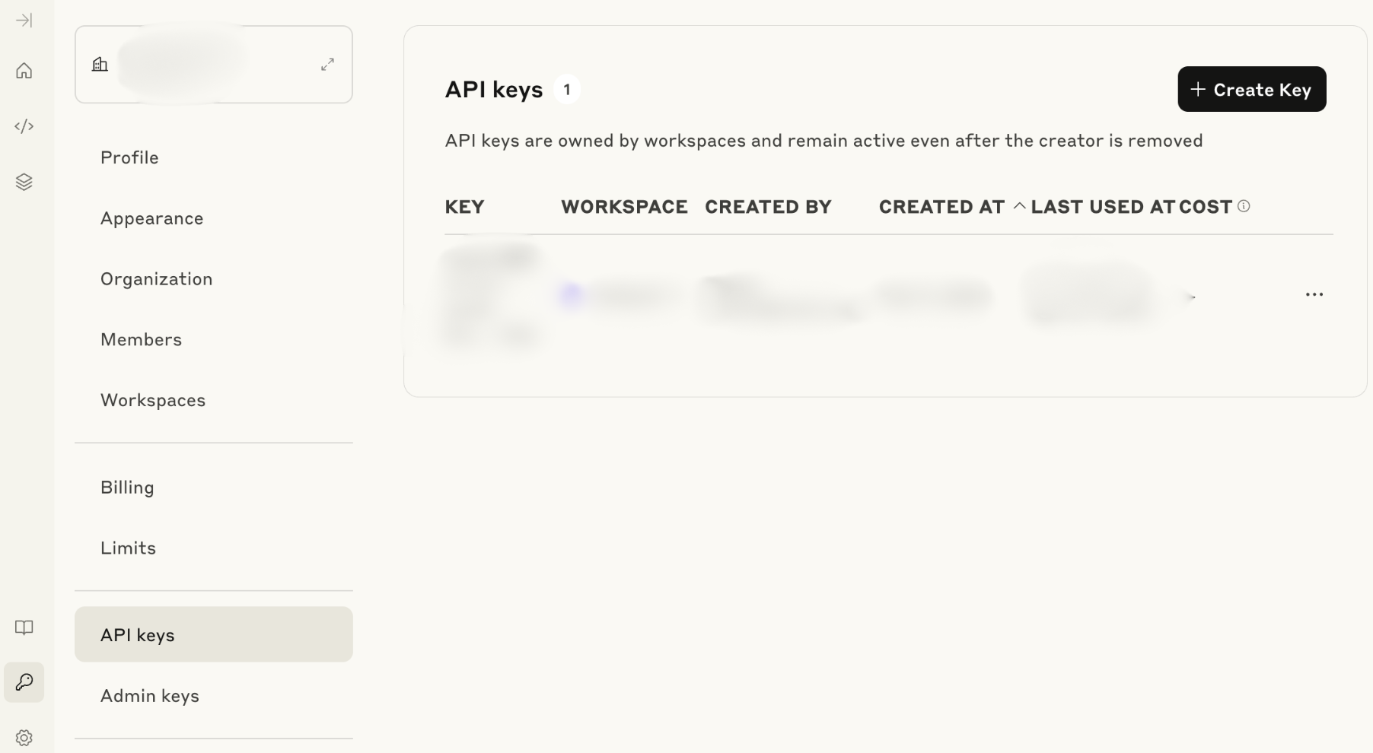Toggle Created At sort arrow
The width and height of the screenshot is (1373, 753).
[1019, 206]
